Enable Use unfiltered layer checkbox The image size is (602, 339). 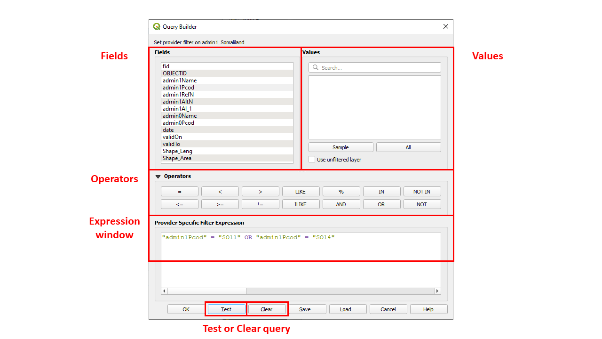pos(312,160)
